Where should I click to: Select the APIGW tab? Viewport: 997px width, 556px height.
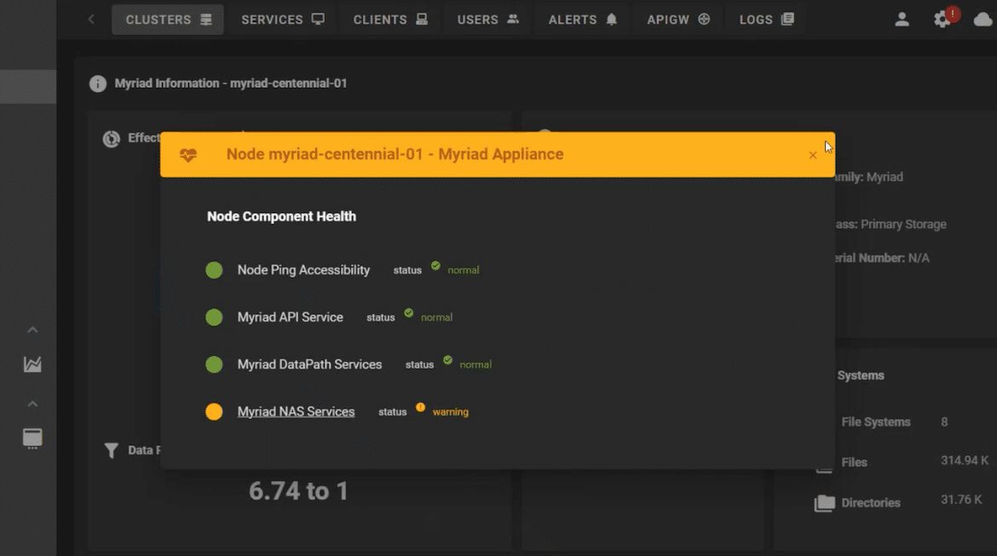[x=677, y=20]
